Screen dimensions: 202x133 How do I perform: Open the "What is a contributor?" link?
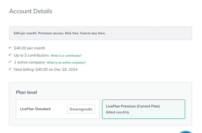point(66,56)
